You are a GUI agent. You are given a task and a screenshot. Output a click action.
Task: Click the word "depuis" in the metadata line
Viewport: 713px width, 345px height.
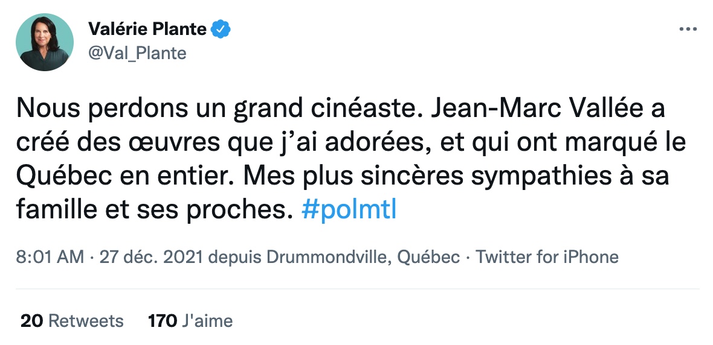[236, 257]
